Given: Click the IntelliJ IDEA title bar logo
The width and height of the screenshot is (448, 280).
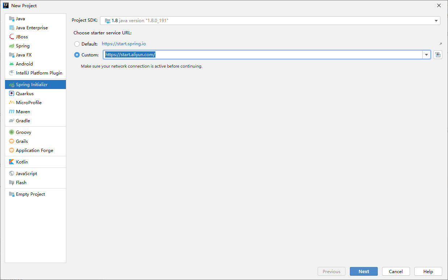Looking at the screenshot, I should click(x=6, y=5).
